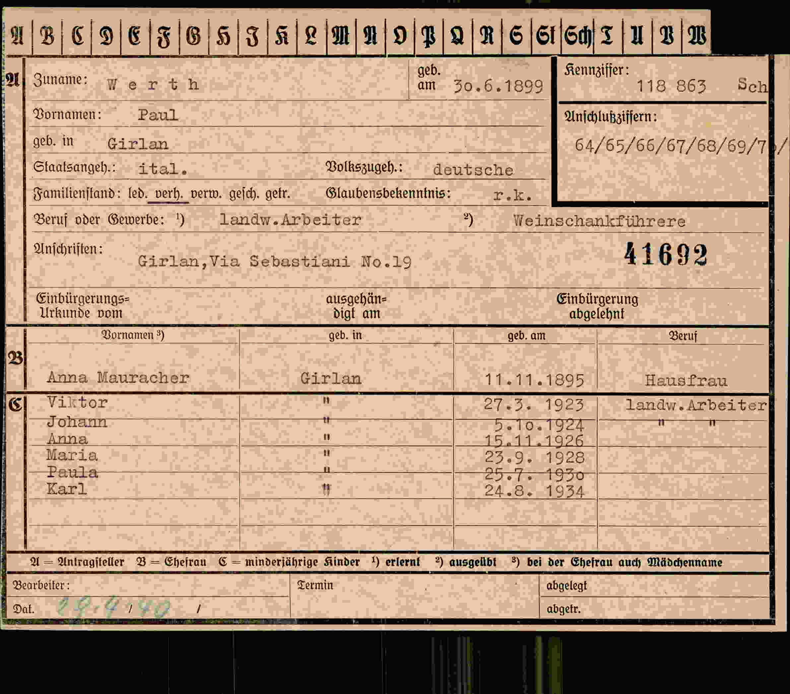This screenshot has height=694, width=790.
Task: Click the marital status option 'verw.'
Action: tap(206, 193)
